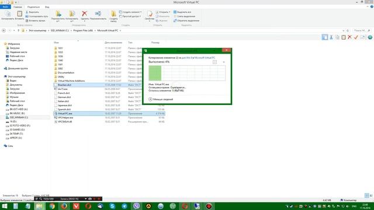Viewport: 374px width, 210px height.
Task: Click the orange checkmark icon in right toolbar
Action: tap(356, 37)
